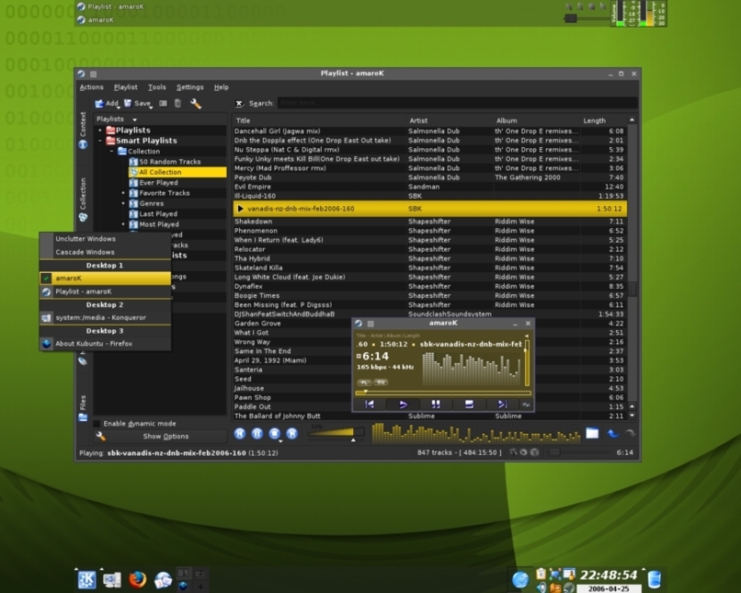
Task: Click the Title column header
Action: point(319,120)
